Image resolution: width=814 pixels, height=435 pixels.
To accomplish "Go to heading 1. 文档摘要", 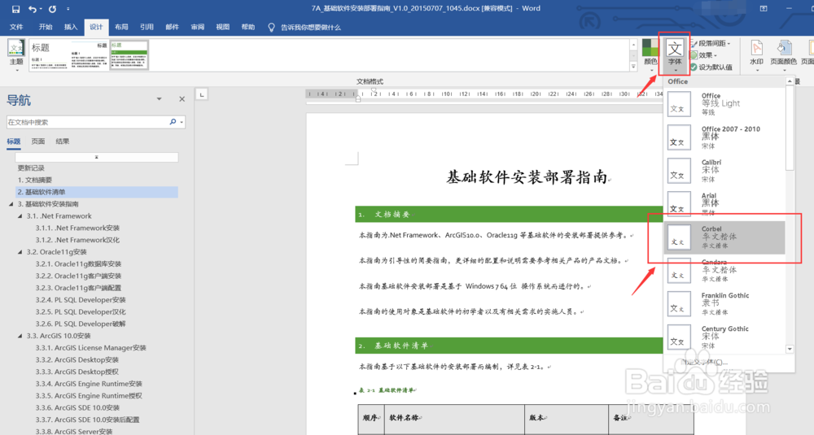I will click(35, 180).
